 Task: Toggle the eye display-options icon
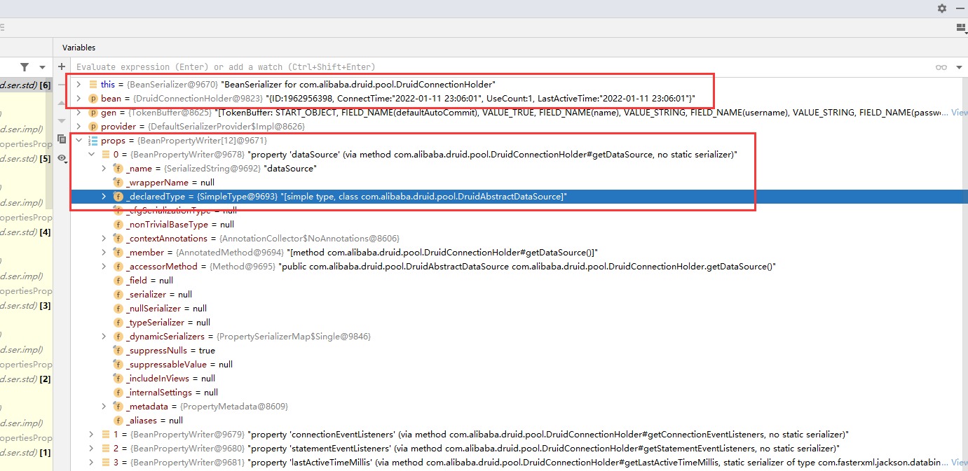click(x=62, y=159)
